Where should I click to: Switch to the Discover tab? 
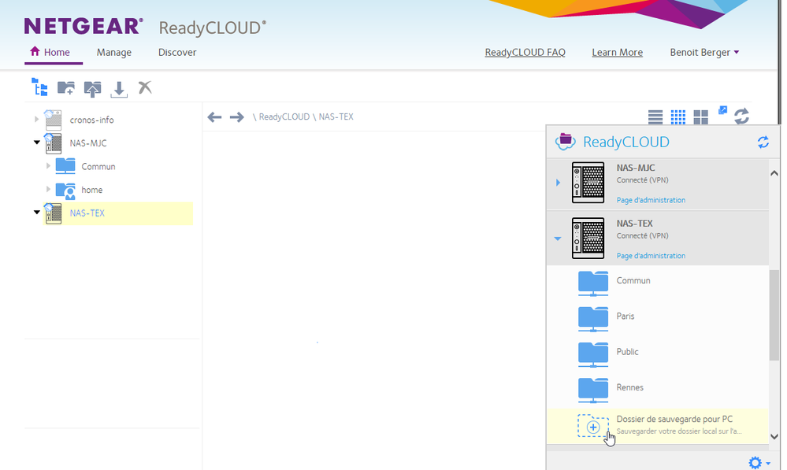(x=177, y=53)
